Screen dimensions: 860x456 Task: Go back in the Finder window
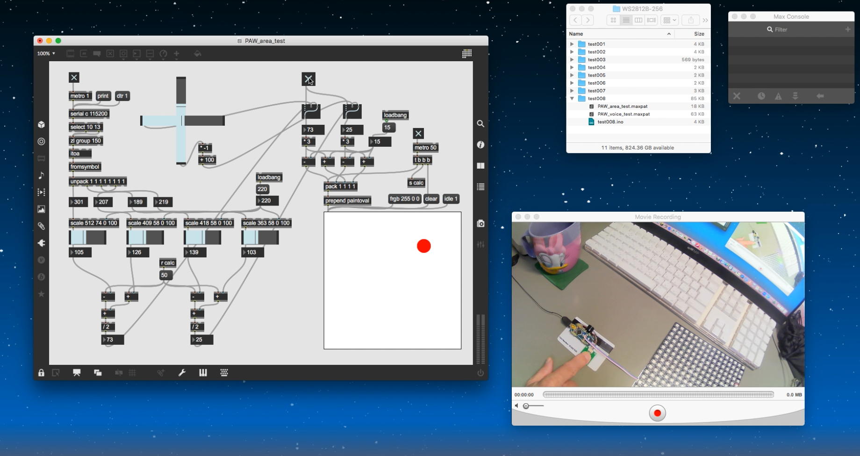pos(575,20)
